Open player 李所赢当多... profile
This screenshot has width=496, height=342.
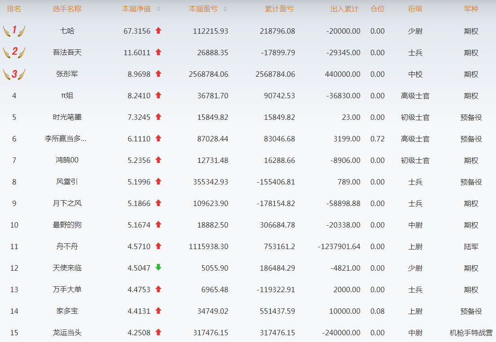[66, 139]
